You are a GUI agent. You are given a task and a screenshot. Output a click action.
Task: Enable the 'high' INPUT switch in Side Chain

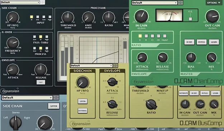click(50, 17)
